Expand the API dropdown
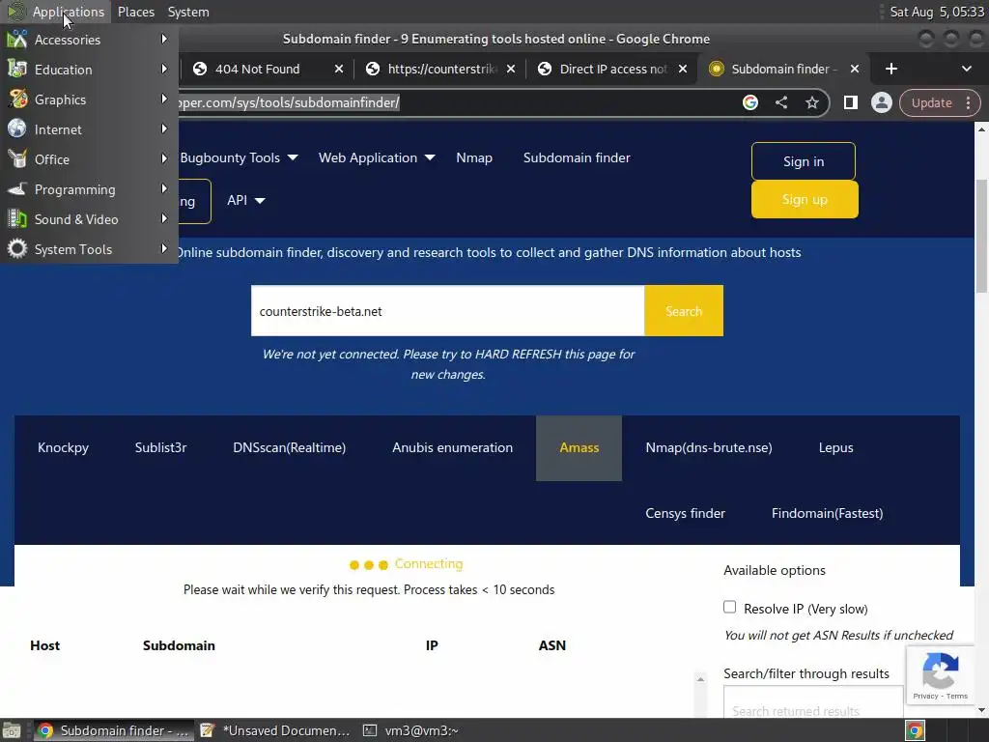Viewport: 989px width, 742px height. coord(246,200)
